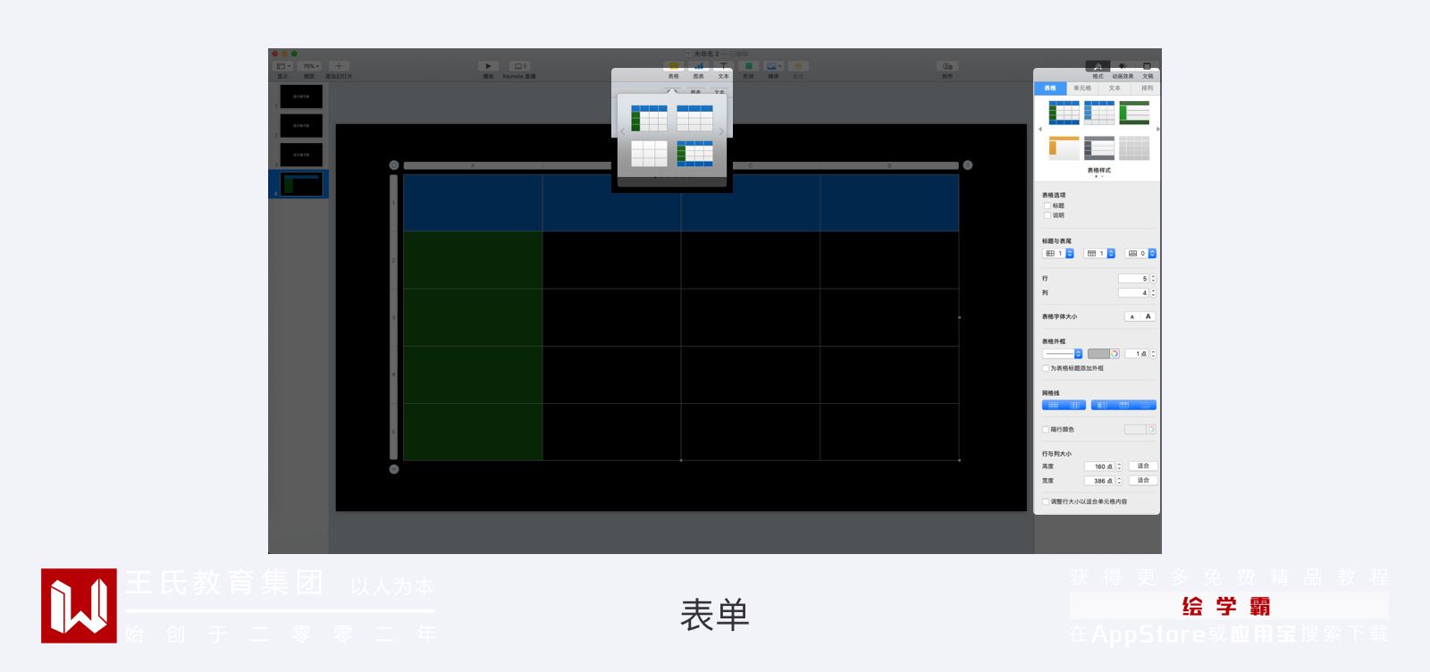Toggle 调整行大小以适合单元格内容 checkbox
The image size is (1430, 672).
(x=1046, y=502)
